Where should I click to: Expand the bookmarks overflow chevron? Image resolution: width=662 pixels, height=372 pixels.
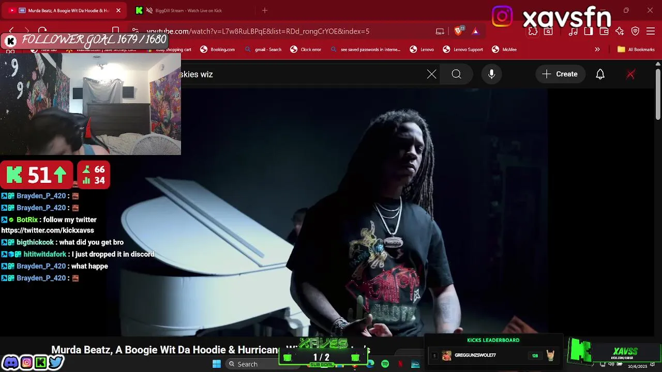click(x=597, y=50)
